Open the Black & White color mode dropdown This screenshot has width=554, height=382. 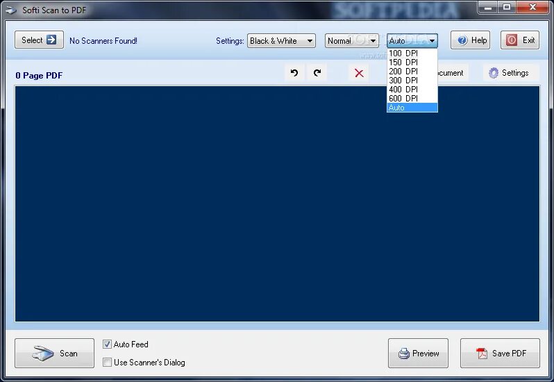tap(281, 41)
